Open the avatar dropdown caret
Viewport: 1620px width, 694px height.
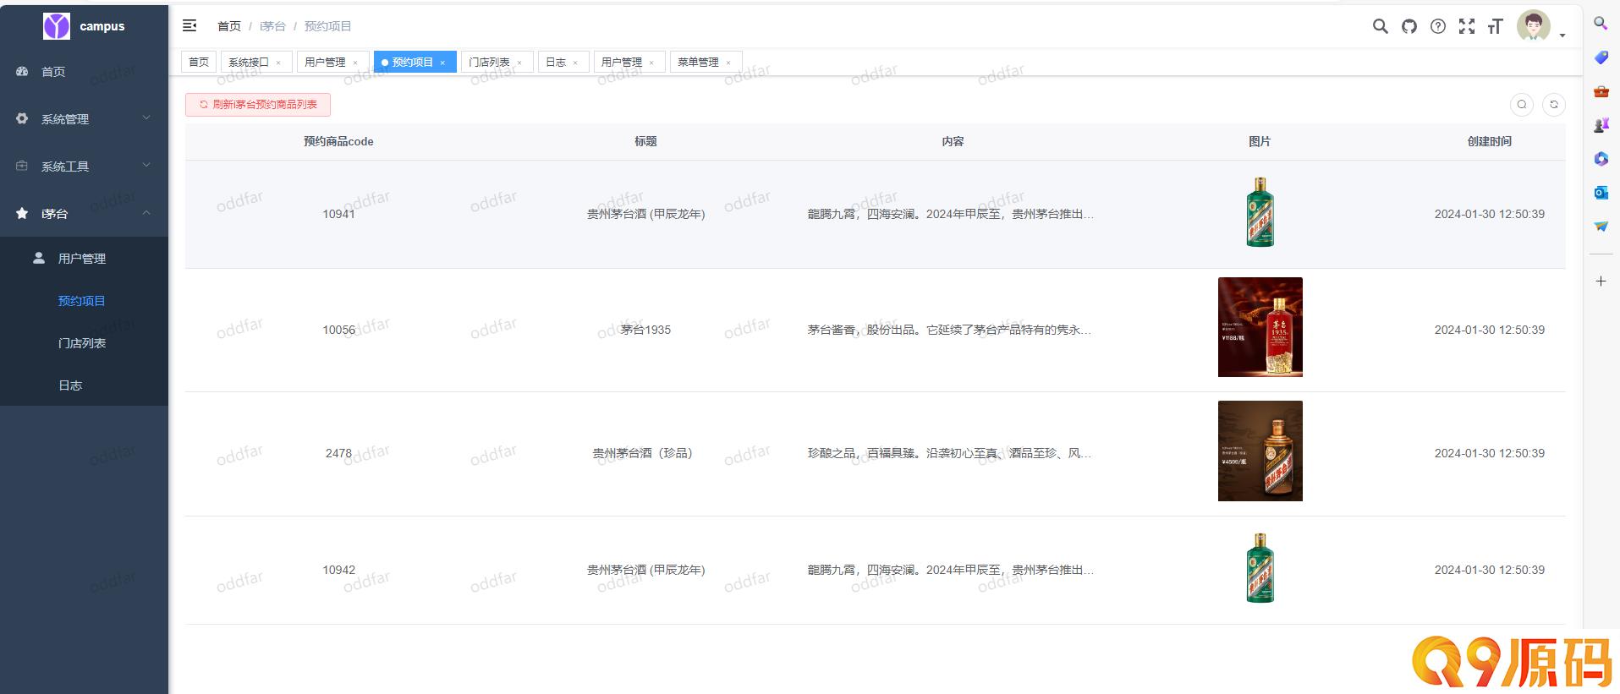(x=1562, y=36)
